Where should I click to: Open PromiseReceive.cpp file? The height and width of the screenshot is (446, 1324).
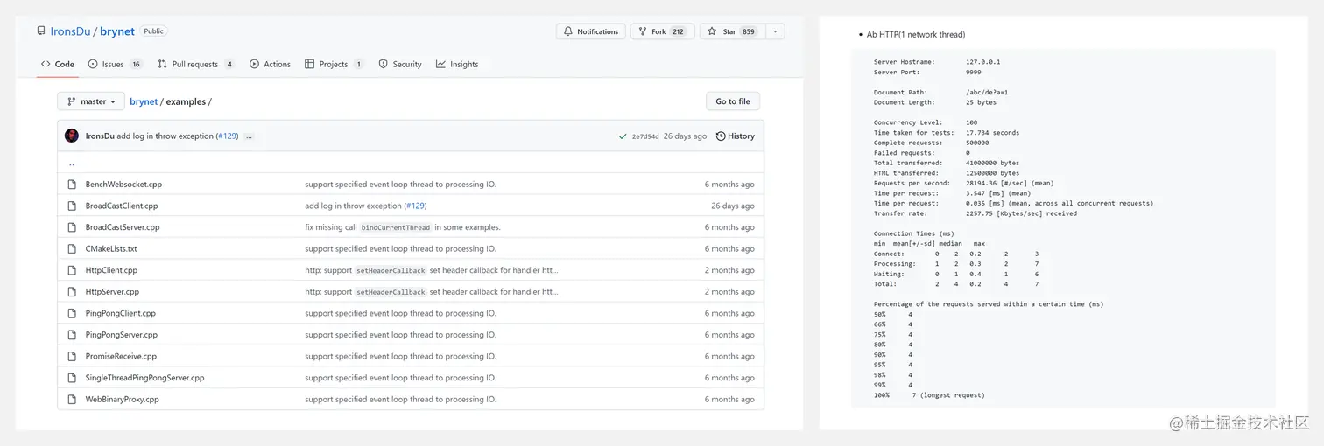(121, 356)
